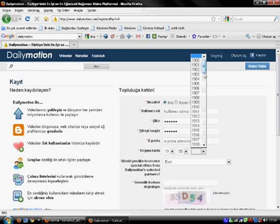Screen dimensions: 280x224
Task: Click the Ara search button on Dailymotion
Action: pos(96,67)
